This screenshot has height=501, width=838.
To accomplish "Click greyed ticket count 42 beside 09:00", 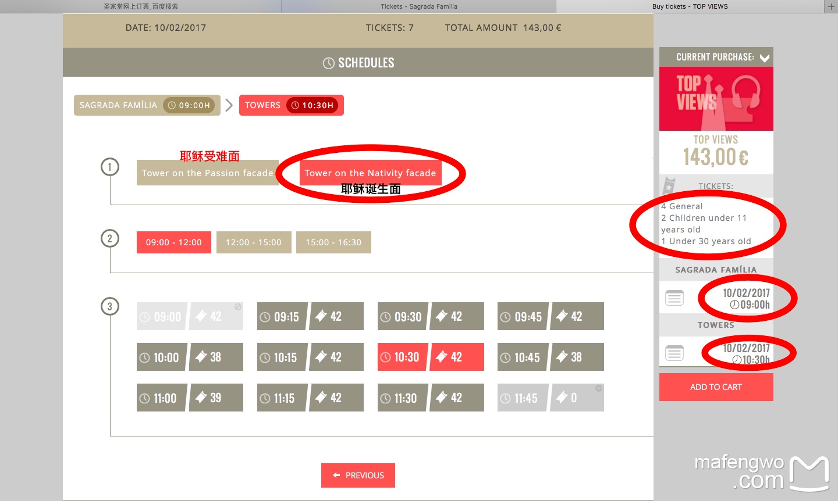I will click(216, 316).
